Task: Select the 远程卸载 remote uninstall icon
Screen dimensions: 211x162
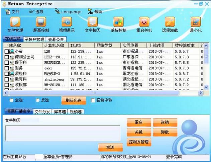Action: pos(170,23)
